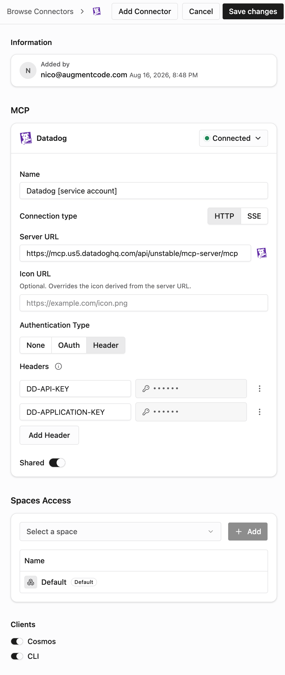This screenshot has width=285, height=675.
Task: Go to Browse Connectors breadcrumb
Action: [40, 11]
